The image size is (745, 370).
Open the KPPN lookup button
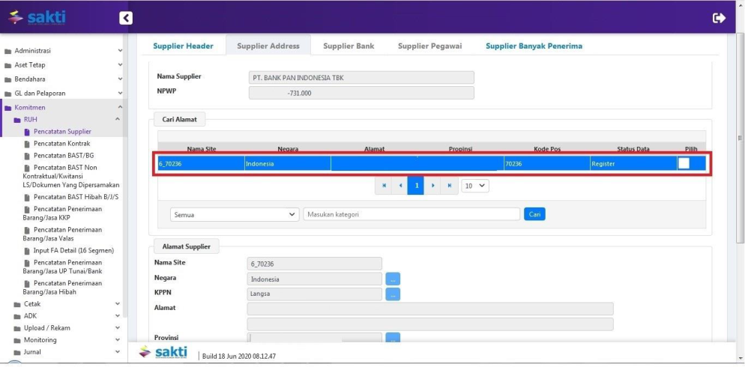(393, 294)
